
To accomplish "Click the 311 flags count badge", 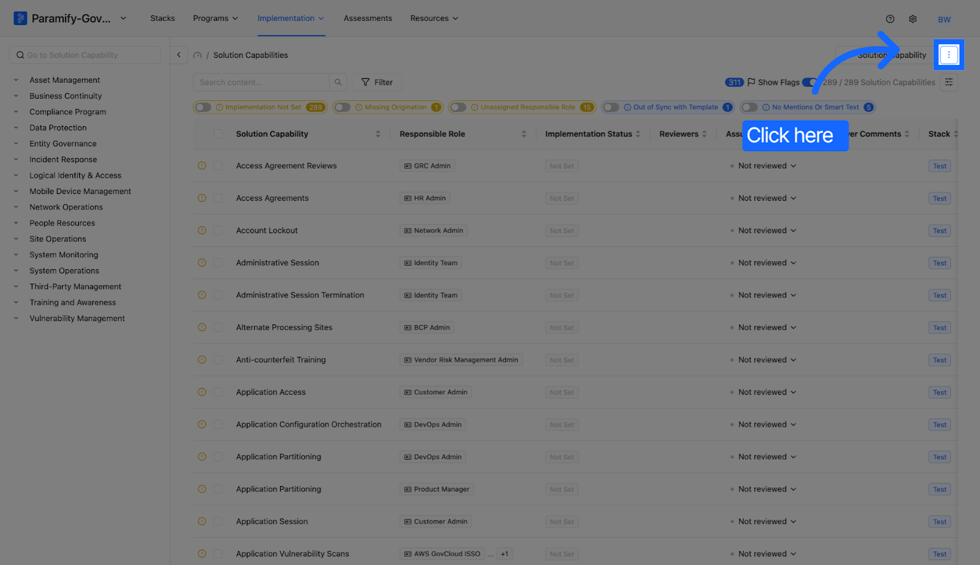I will [x=734, y=82].
